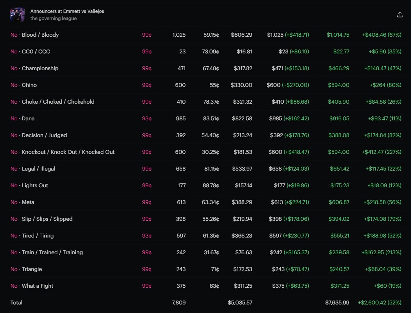This screenshot has width=411, height=313.
Task: Click the 88.78¢ average price for Lights Out
Action: (211, 186)
